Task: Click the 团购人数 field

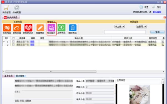Action: (100, 87)
